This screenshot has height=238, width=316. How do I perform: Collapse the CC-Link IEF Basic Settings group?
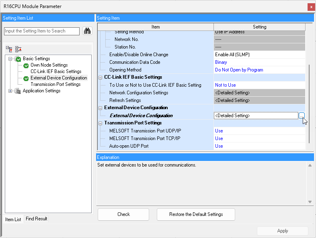tap(100, 77)
